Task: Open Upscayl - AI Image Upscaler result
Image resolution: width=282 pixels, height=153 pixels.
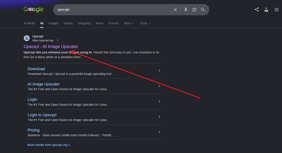Action: [x=51, y=47]
